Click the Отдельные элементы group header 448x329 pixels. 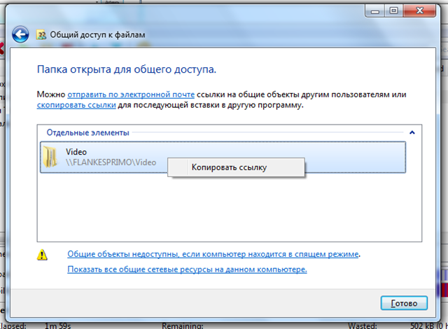tap(88, 132)
